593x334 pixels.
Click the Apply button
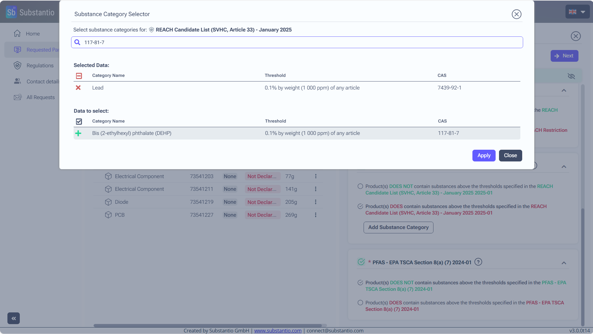pos(484,156)
